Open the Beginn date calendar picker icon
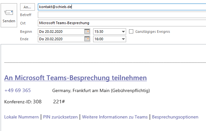 click(87, 32)
